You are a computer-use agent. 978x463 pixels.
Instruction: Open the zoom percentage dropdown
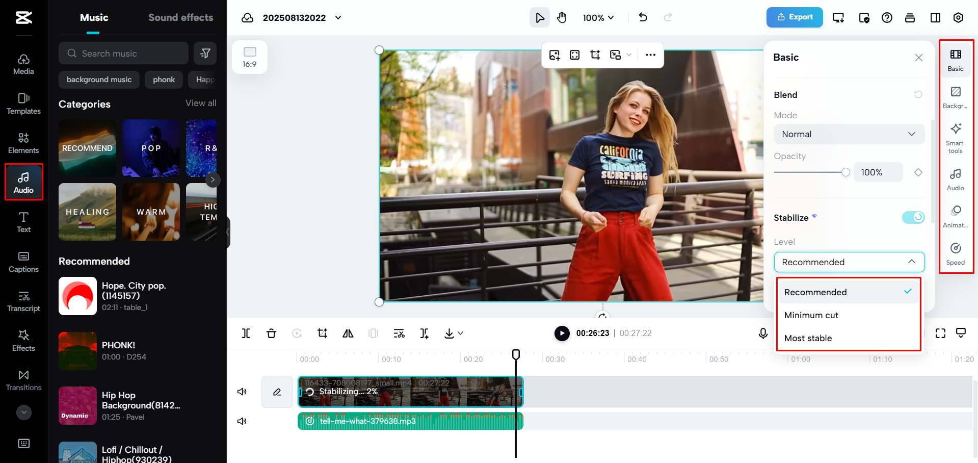click(598, 17)
